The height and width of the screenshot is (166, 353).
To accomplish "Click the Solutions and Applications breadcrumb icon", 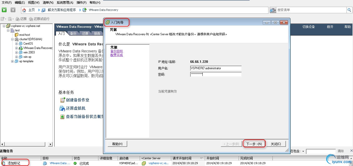I will point(43,10).
